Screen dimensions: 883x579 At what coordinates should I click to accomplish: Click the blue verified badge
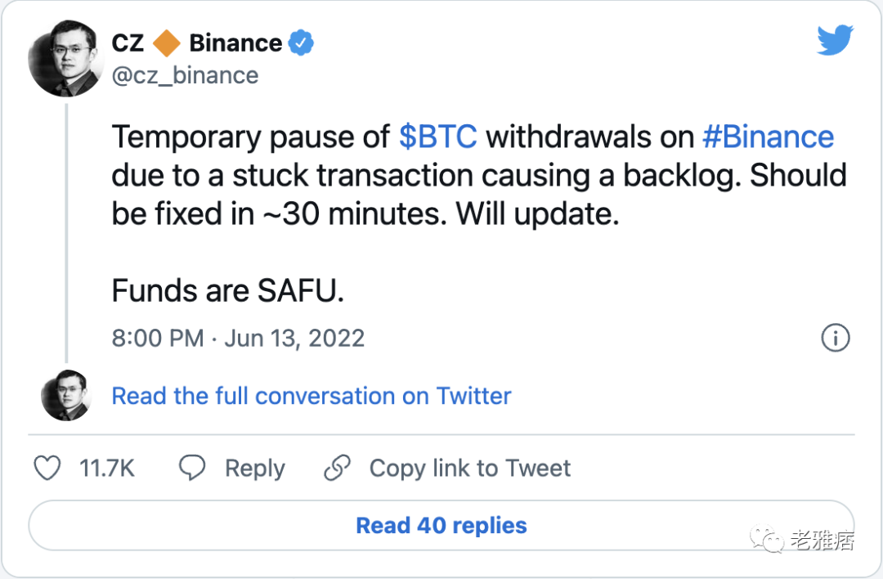302,43
